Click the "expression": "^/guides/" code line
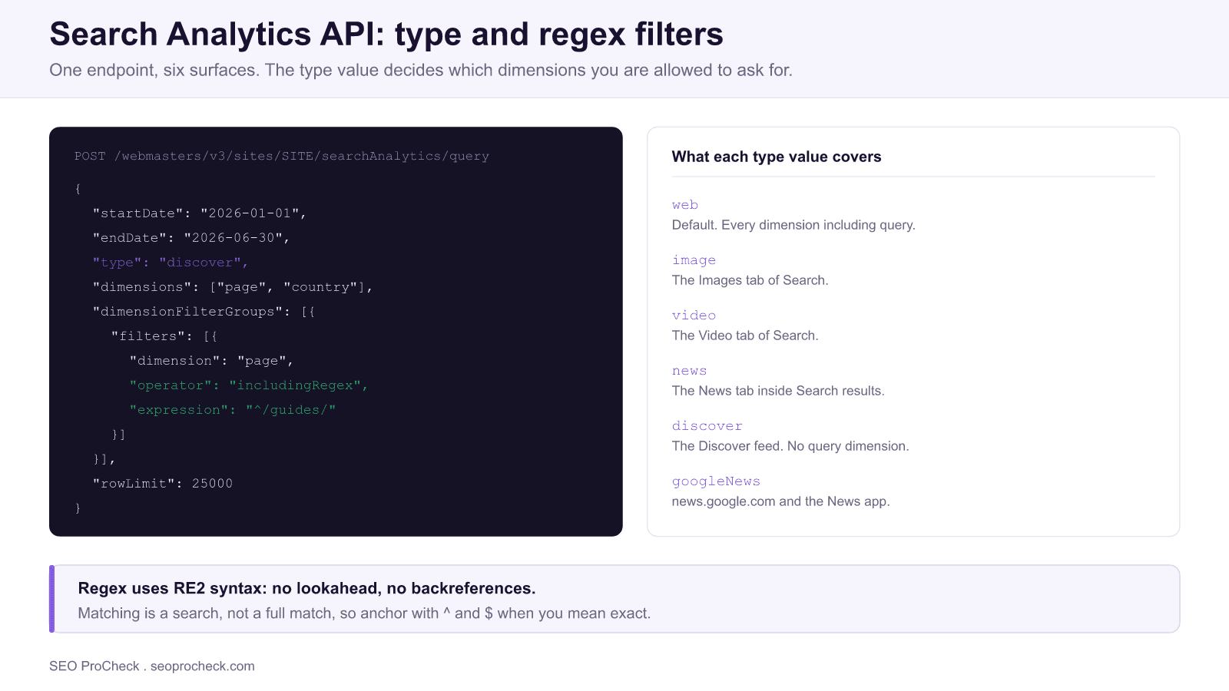Viewport: 1229px width, 691px height. point(233,410)
